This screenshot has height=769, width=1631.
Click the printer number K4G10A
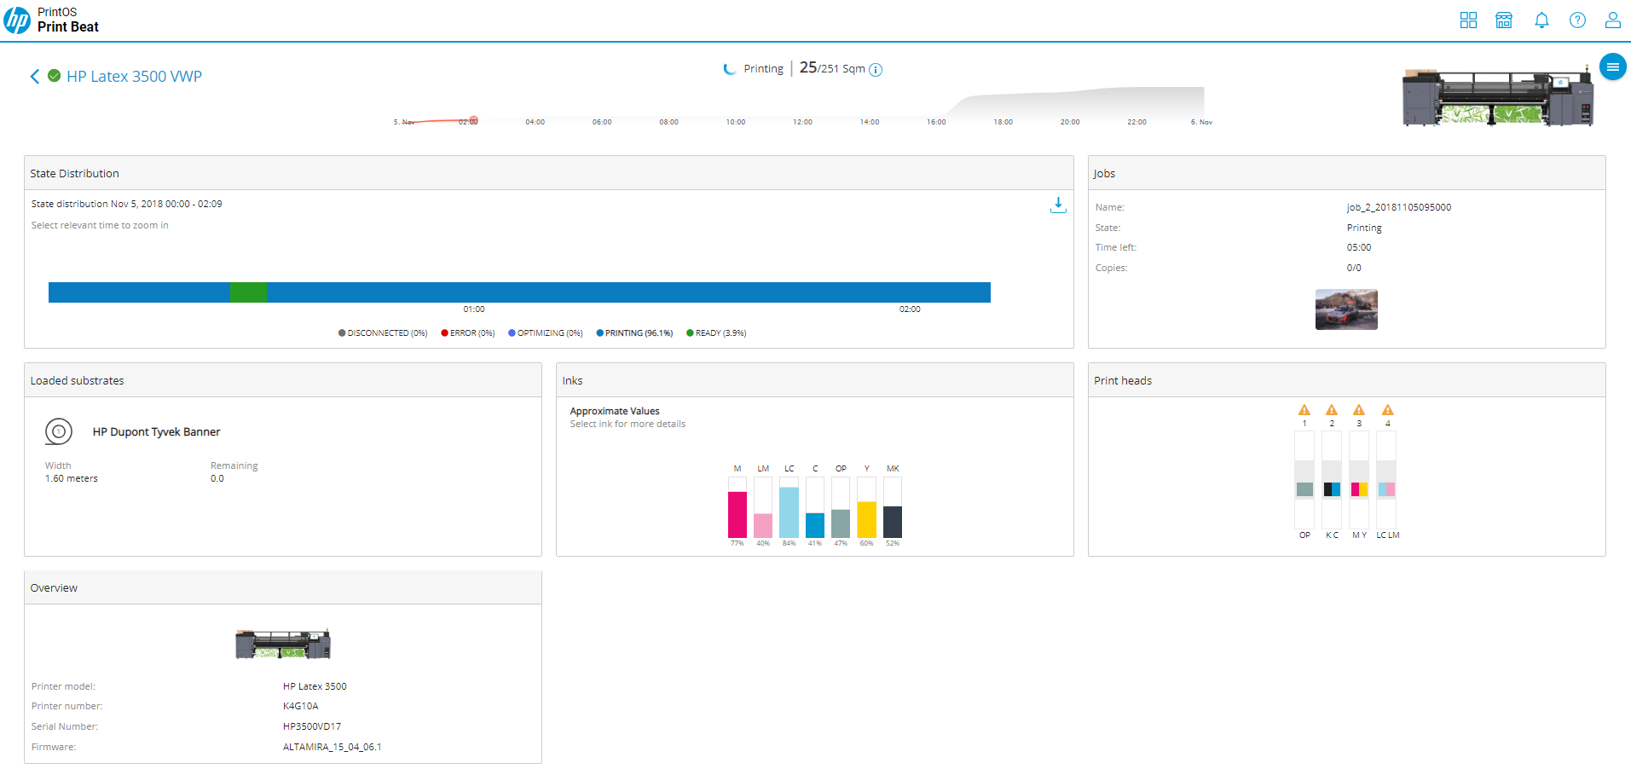[301, 706]
